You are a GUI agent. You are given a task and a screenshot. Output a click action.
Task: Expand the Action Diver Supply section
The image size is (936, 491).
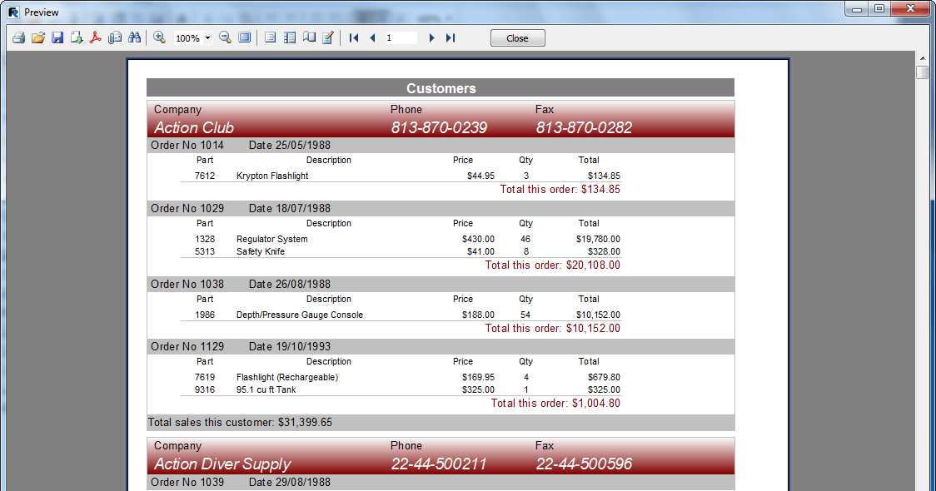tap(222, 464)
